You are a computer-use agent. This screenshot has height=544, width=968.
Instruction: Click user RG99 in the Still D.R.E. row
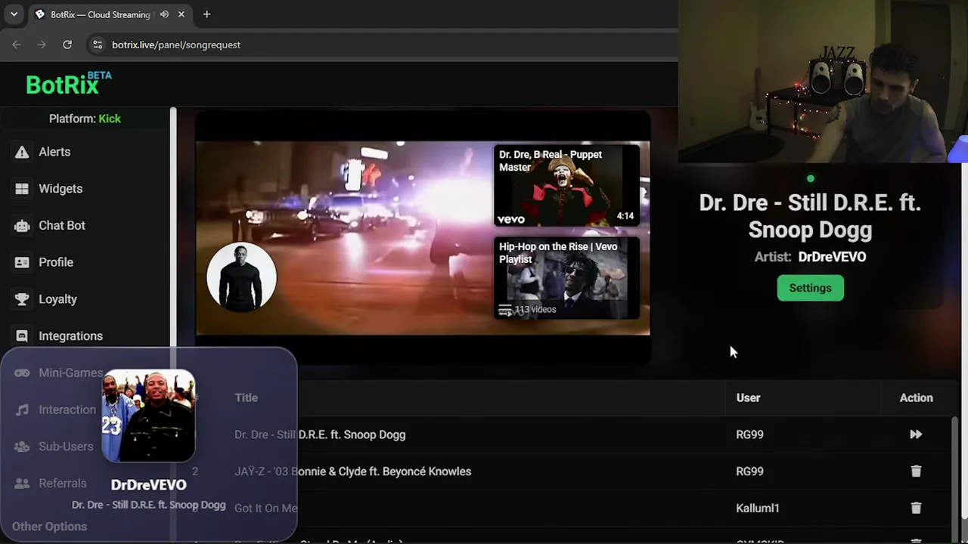(749, 434)
